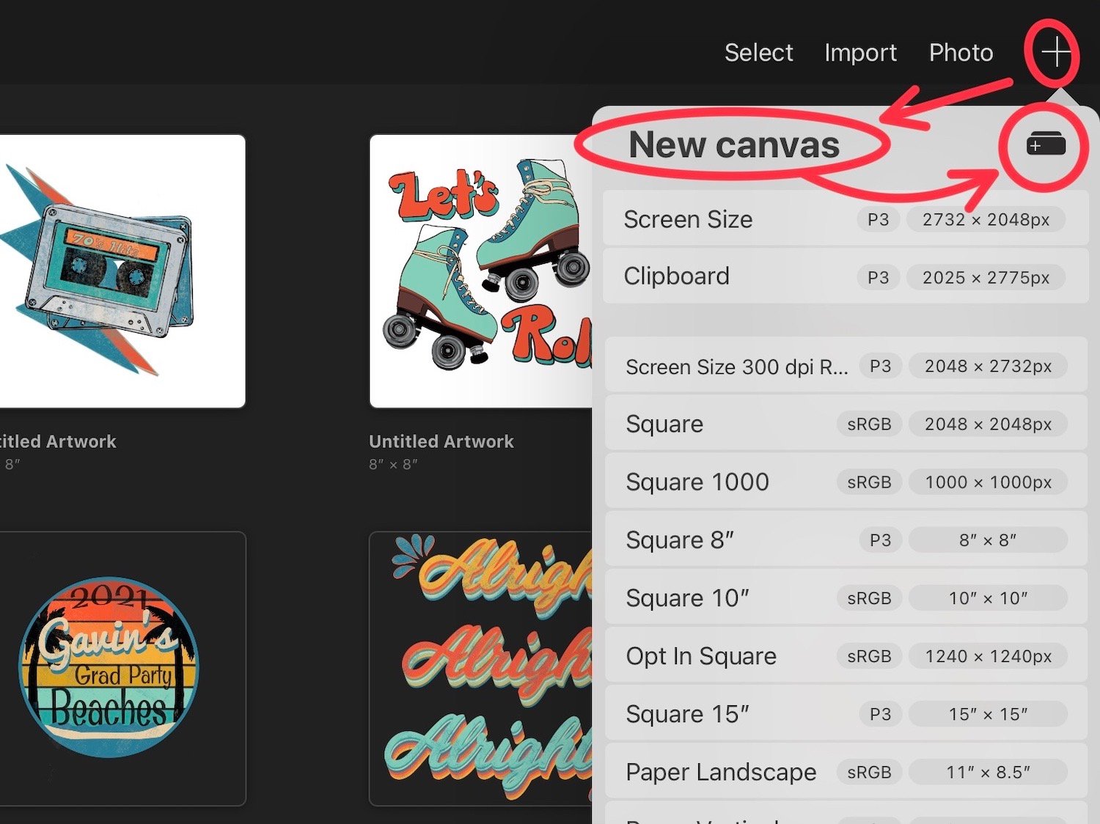1100x824 pixels.
Task: Create a Square 15″ canvas
Action: [x=843, y=714]
